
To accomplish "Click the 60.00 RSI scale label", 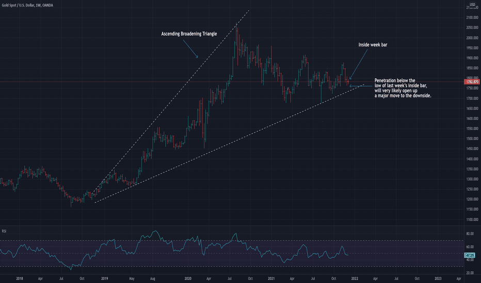I will (470, 247).
